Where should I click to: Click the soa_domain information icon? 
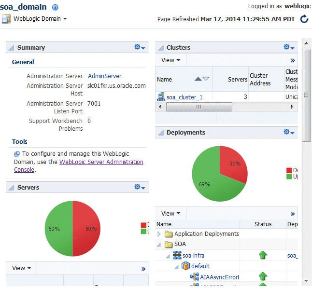coord(55,7)
